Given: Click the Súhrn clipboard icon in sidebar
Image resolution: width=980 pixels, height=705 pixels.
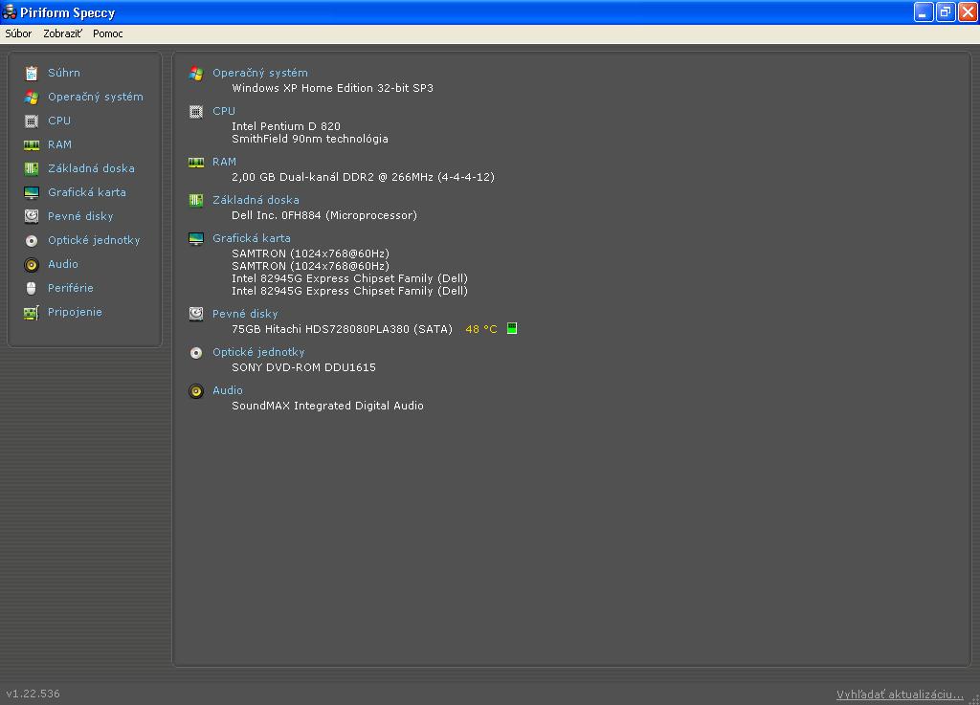Looking at the screenshot, I should click(x=32, y=73).
